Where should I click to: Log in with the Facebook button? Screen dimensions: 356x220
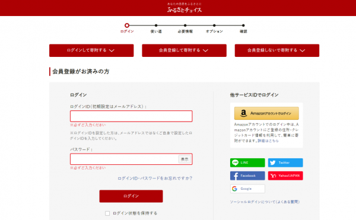247,176
